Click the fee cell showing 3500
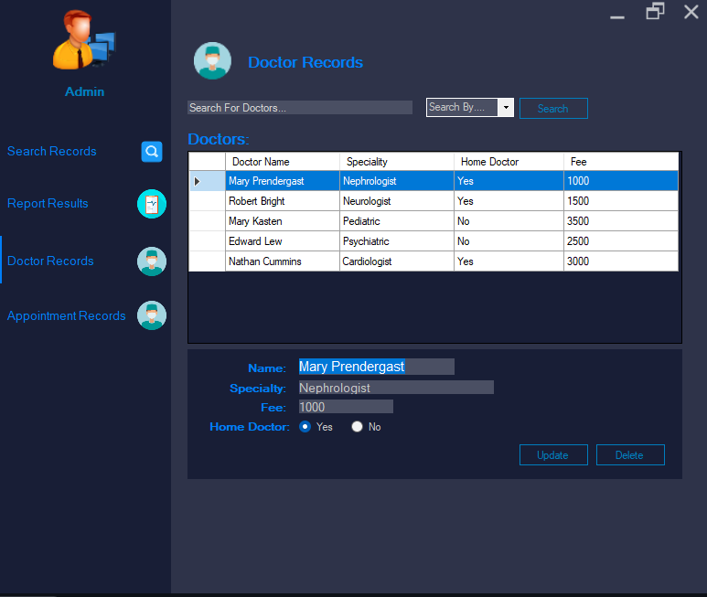This screenshot has width=707, height=597. coord(621,221)
